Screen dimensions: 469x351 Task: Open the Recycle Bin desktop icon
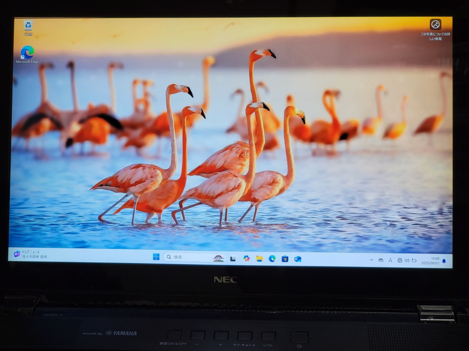28,28
